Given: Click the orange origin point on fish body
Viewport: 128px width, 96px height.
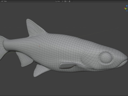Looking at the screenshot, I should click(x=39, y=46).
